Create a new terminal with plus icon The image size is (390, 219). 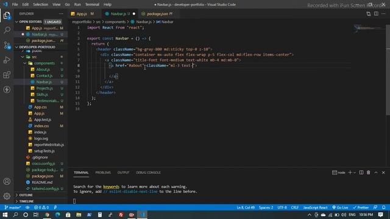tap(350, 173)
